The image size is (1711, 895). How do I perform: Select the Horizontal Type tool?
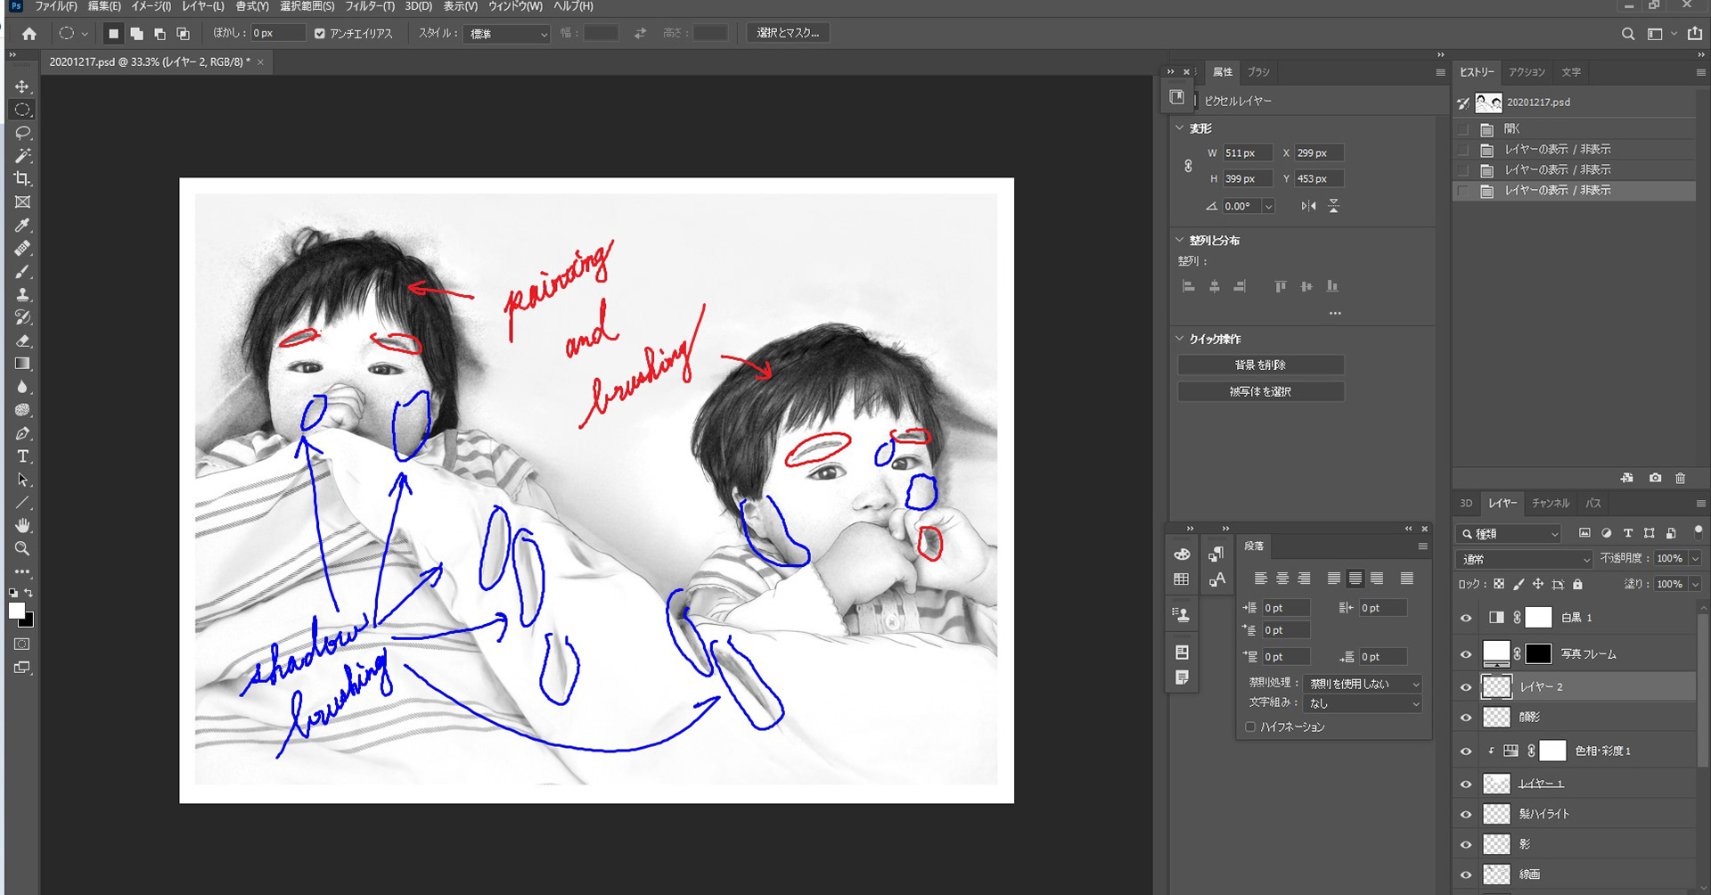point(22,456)
